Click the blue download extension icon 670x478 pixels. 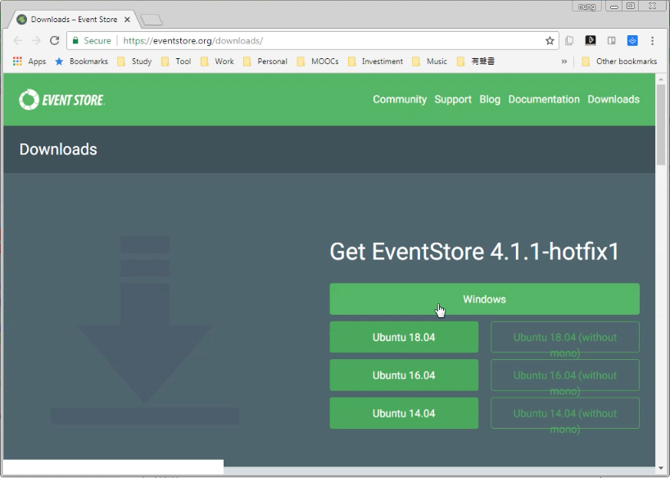[632, 41]
